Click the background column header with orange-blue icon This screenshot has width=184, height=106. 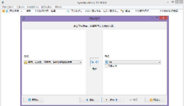click(x=125, y=11)
